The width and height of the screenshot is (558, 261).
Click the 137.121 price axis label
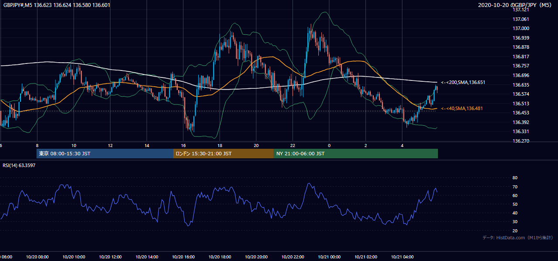click(521, 10)
